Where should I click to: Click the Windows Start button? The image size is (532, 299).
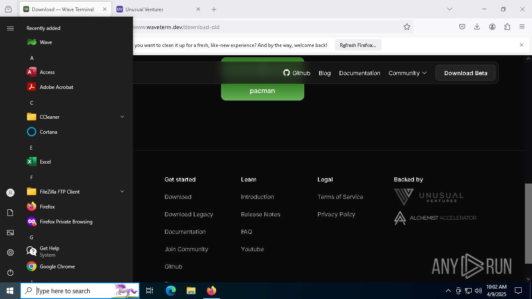(x=10, y=291)
